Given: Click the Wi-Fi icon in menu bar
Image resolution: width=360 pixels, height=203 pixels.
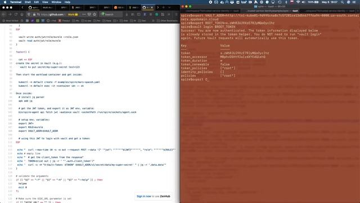Looking at the screenshot, I should [x=298, y=2].
